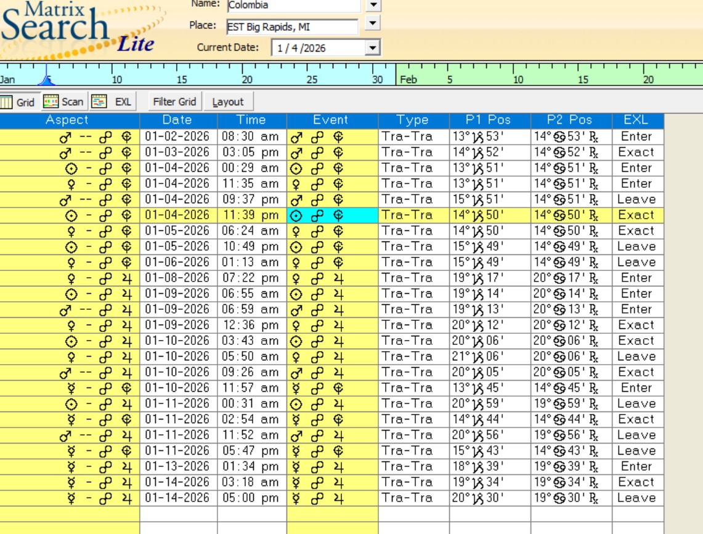Open the Scan view icon
703x534 pixels.
pyautogui.click(x=51, y=102)
